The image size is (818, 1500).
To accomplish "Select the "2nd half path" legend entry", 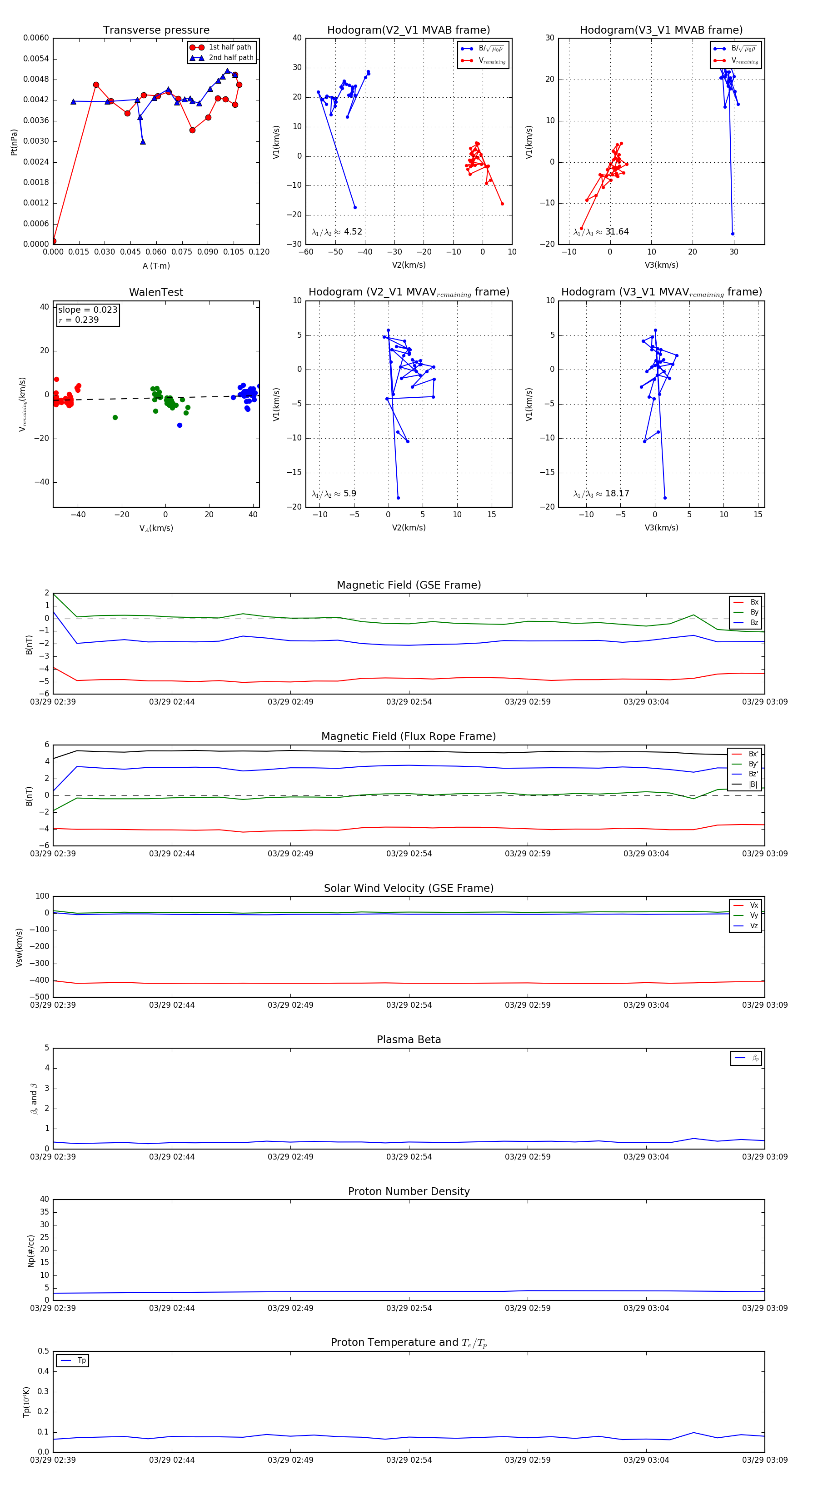I will [x=222, y=58].
